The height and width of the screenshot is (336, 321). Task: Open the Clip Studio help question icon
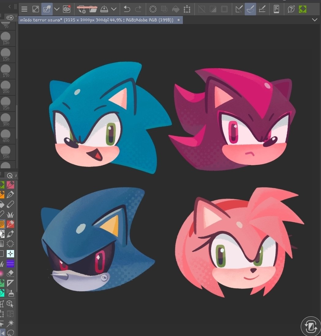291,9
